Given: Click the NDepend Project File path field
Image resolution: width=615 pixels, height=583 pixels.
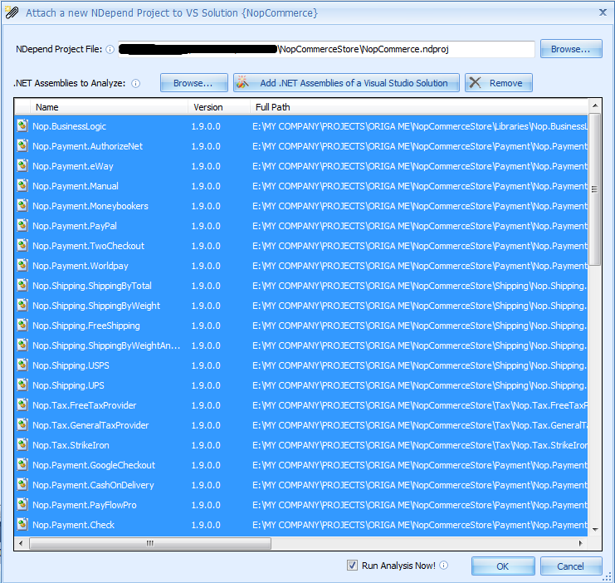Looking at the screenshot, I should click(326, 49).
